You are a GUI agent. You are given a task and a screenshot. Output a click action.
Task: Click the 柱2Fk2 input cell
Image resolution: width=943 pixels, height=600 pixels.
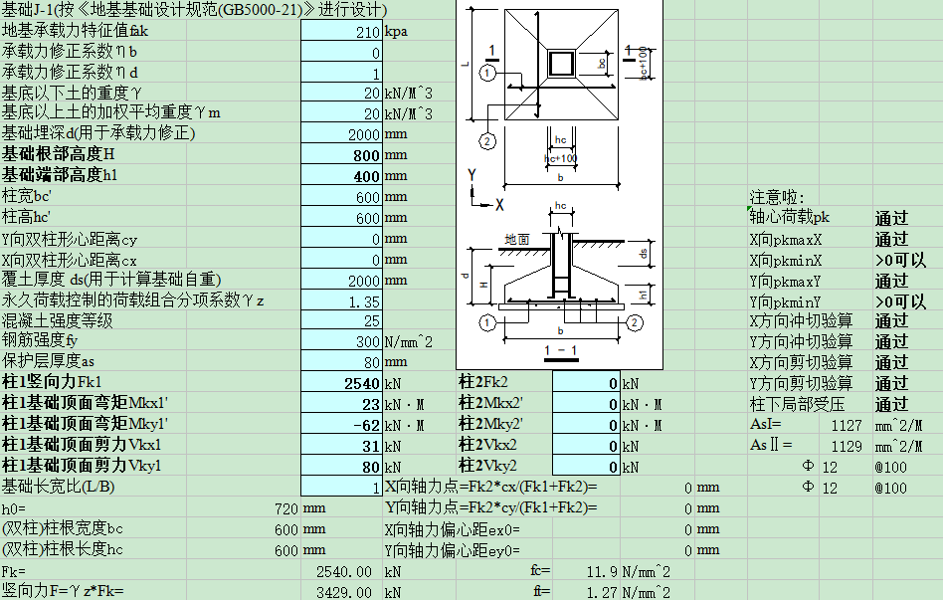point(586,383)
